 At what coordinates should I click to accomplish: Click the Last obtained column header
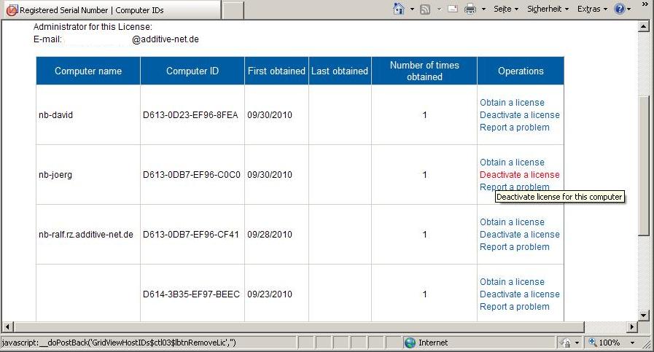pos(340,71)
